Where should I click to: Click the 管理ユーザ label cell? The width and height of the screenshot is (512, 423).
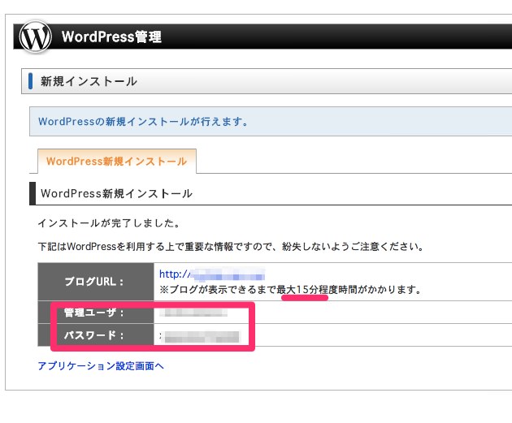tap(96, 312)
